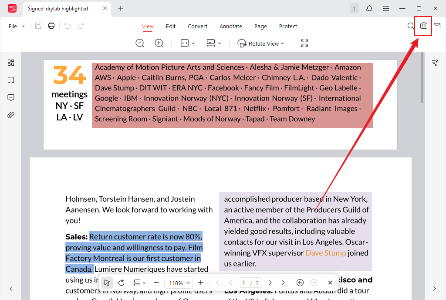Click the Dave Stump link
This screenshot has height=300, width=446.
(325, 253)
